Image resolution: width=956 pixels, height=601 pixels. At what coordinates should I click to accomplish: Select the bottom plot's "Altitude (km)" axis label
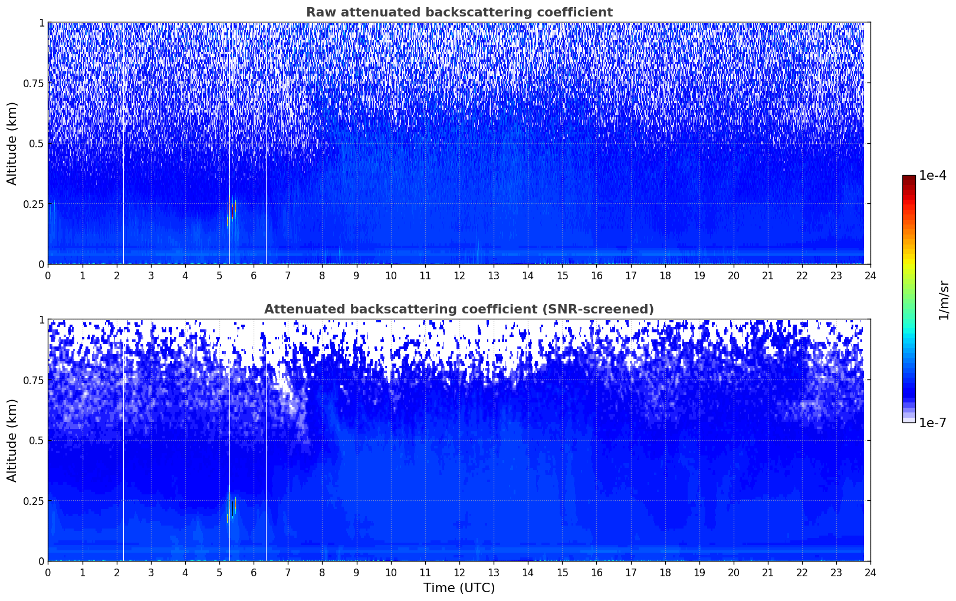point(12,440)
